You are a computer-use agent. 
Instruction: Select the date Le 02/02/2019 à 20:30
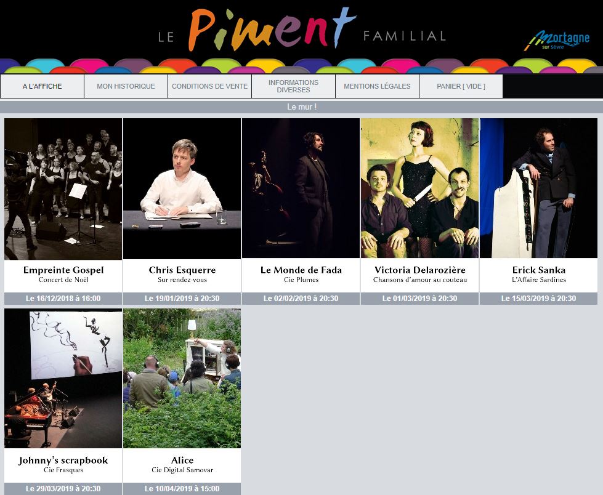point(301,299)
